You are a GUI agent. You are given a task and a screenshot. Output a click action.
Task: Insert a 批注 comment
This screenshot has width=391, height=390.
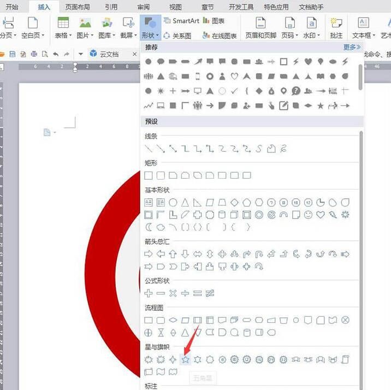coord(336,27)
